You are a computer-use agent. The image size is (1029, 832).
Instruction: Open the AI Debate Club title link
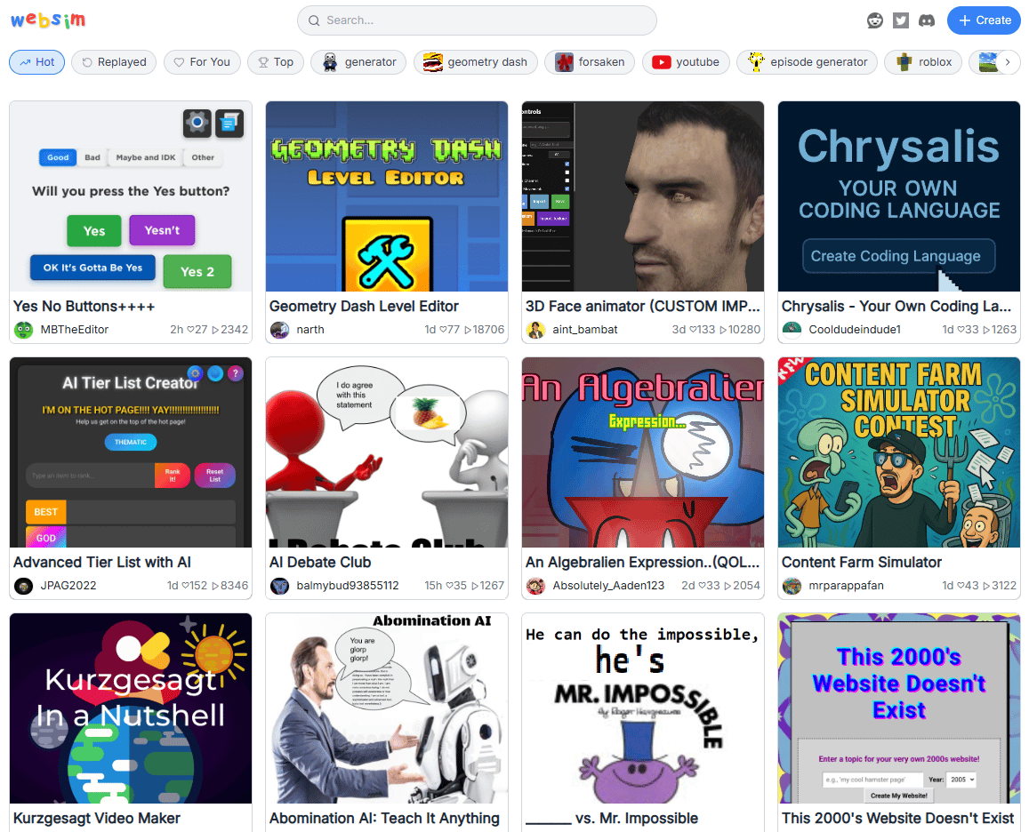[x=320, y=563]
